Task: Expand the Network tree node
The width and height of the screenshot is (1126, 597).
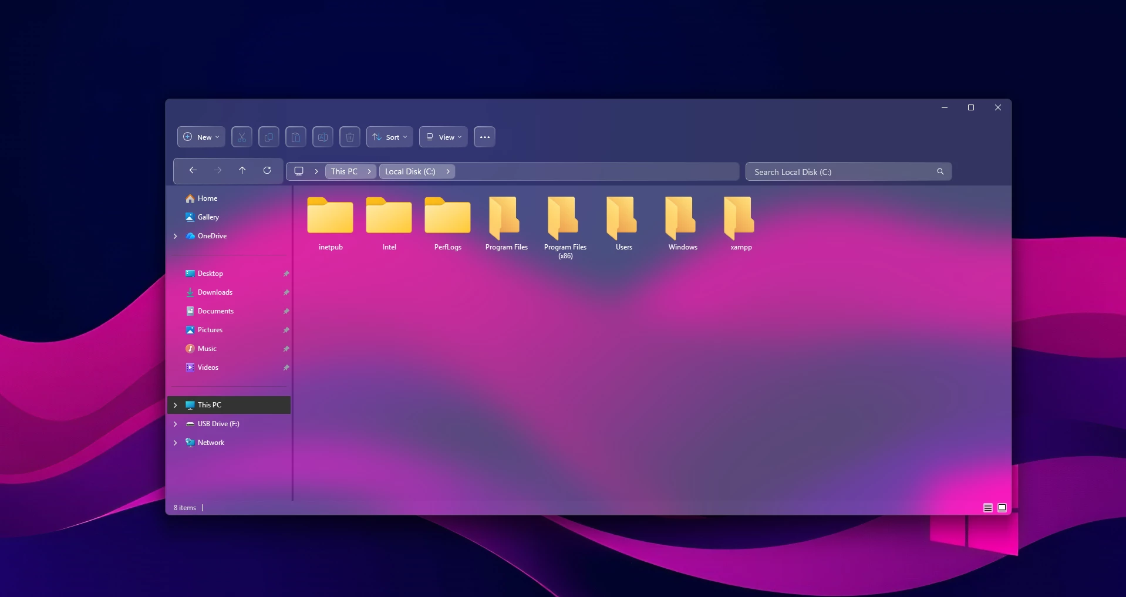Action: pyautogui.click(x=175, y=443)
